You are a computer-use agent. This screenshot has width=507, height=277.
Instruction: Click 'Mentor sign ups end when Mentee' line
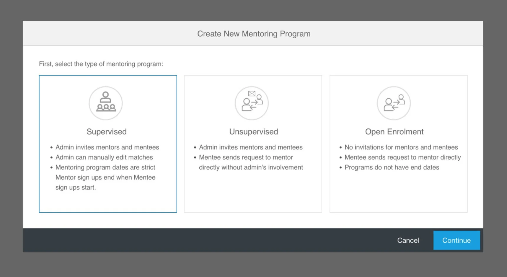coord(105,177)
